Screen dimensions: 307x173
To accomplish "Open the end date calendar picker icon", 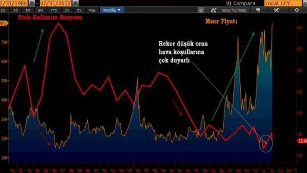I will [76, 3].
